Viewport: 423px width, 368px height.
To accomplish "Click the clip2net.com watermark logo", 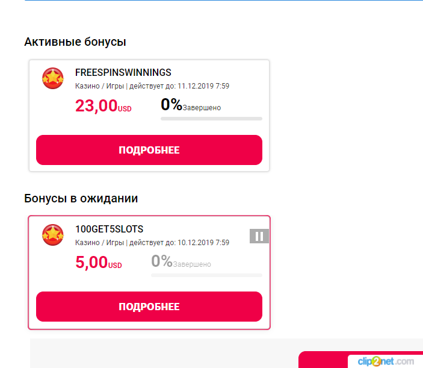I will point(386,361).
